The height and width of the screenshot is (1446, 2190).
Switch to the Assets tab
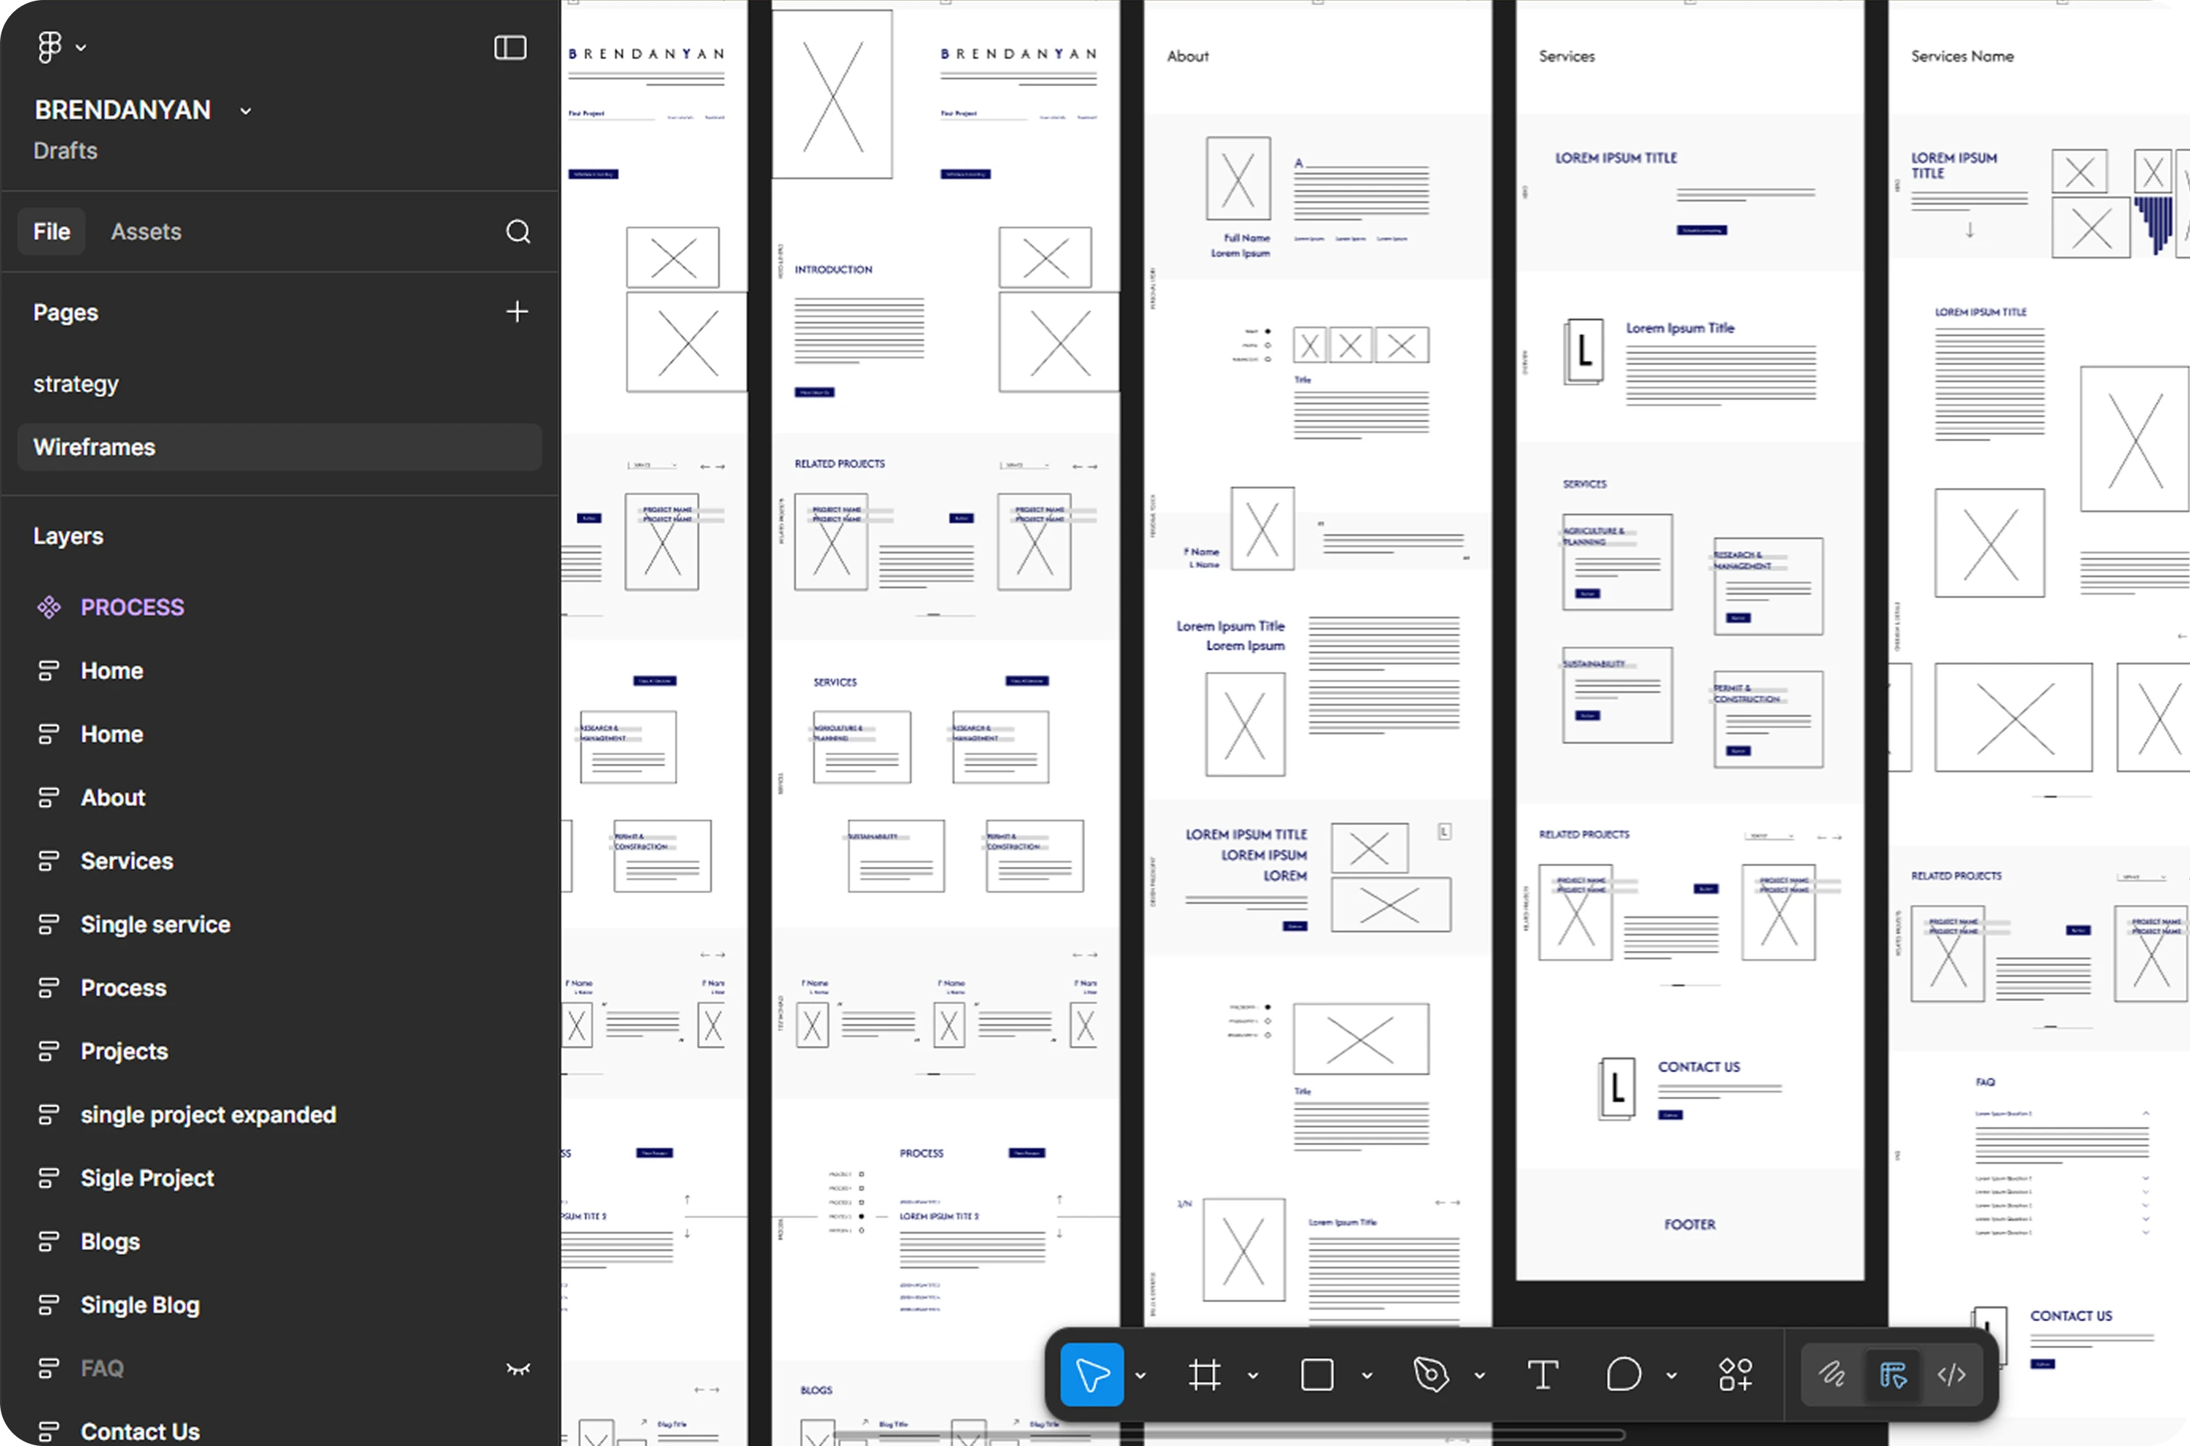(145, 232)
